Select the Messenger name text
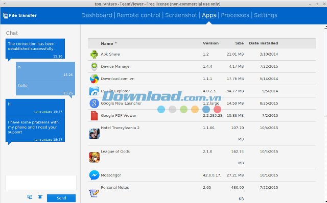The image size is (327, 203). coord(111,175)
